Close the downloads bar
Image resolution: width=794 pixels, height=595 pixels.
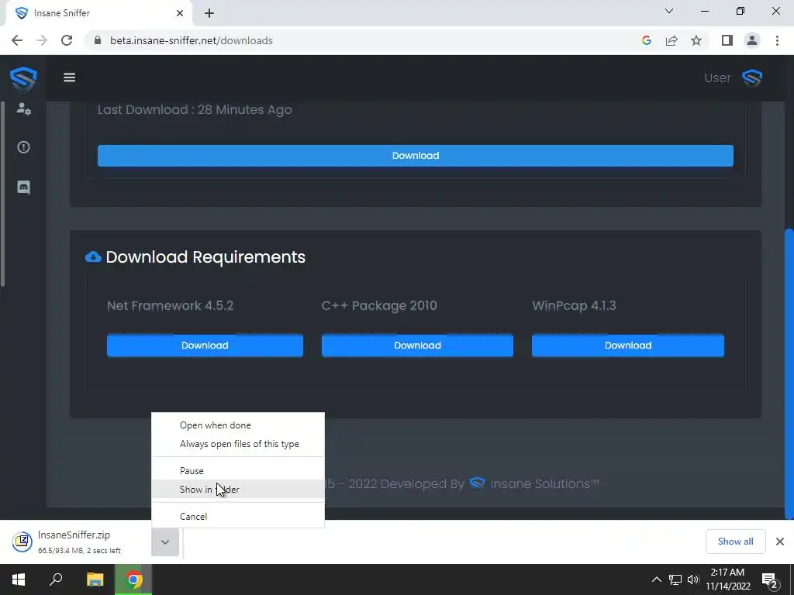click(780, 542)
